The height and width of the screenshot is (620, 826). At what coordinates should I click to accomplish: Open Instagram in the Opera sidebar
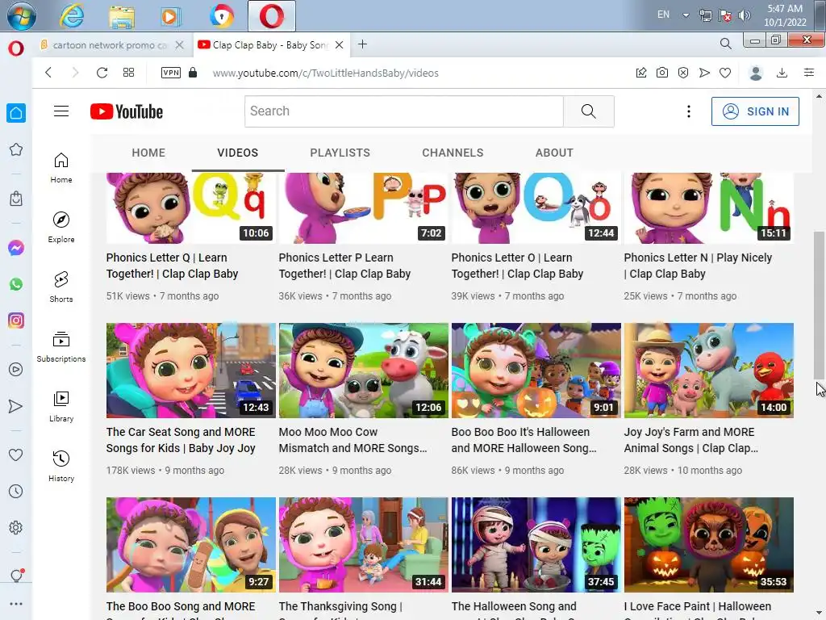pos(16,320)
